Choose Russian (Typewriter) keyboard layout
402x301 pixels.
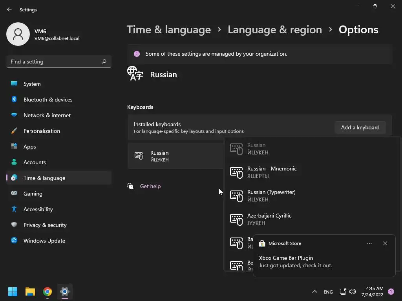[x=271, y=196]
